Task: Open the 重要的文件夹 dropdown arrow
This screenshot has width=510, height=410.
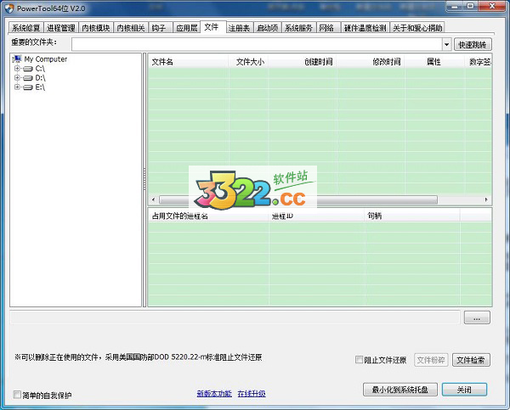Action: [x=446, y=44]
